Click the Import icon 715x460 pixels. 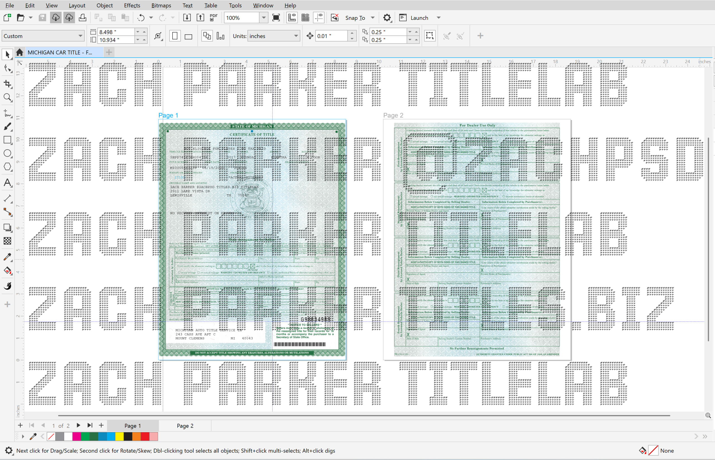[187, 18]
